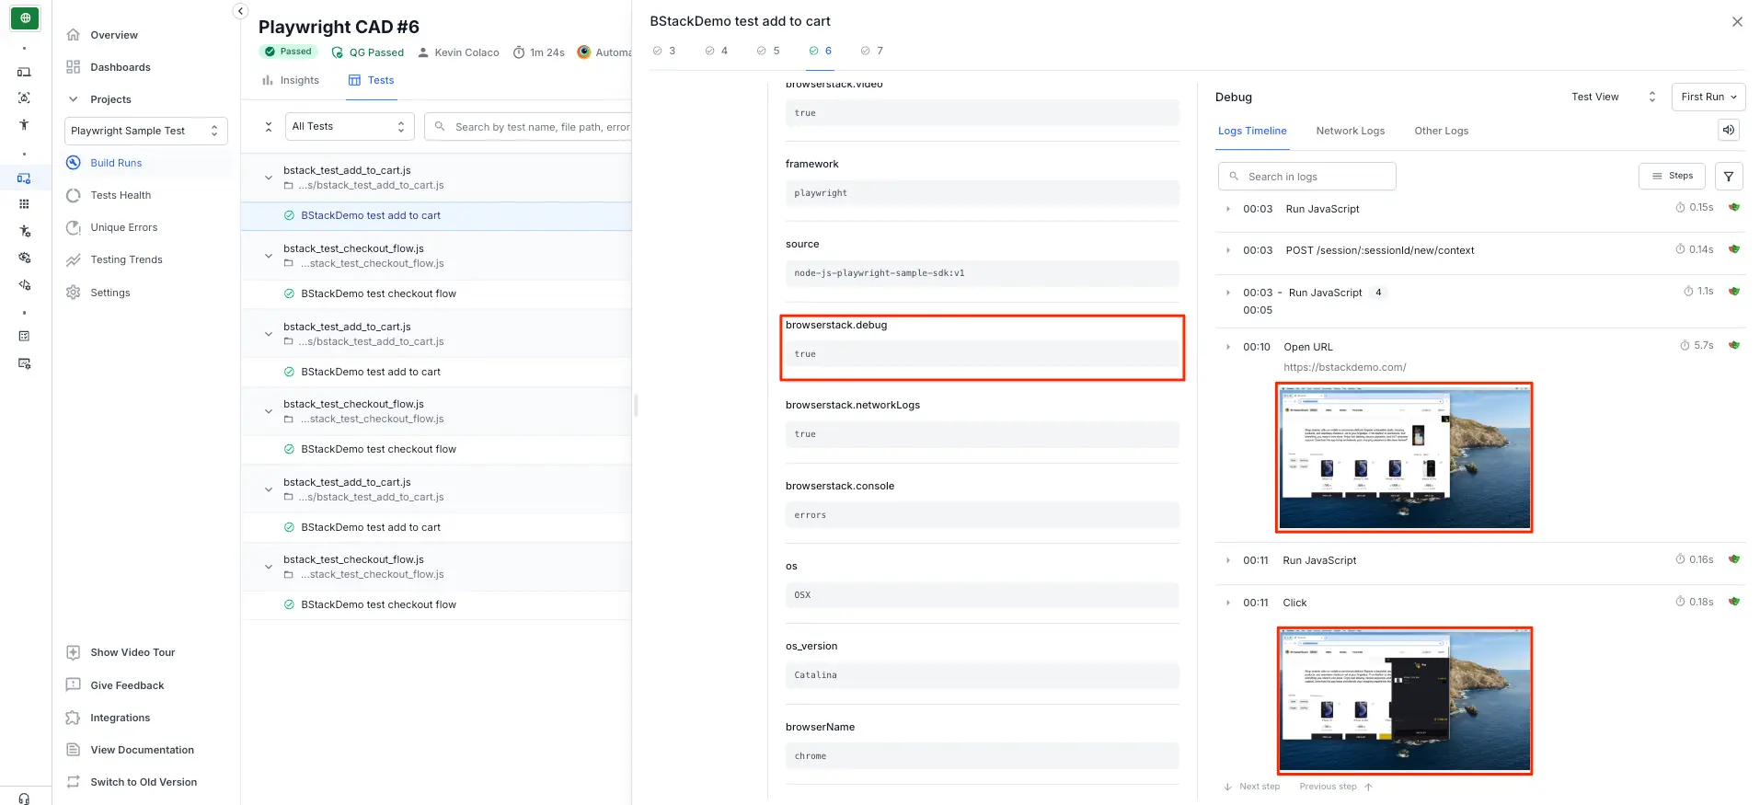The width and height of the screenshot is (1760, 805).
Task: Open the Playwright Sample Test project selector
Action: [145, 131]
